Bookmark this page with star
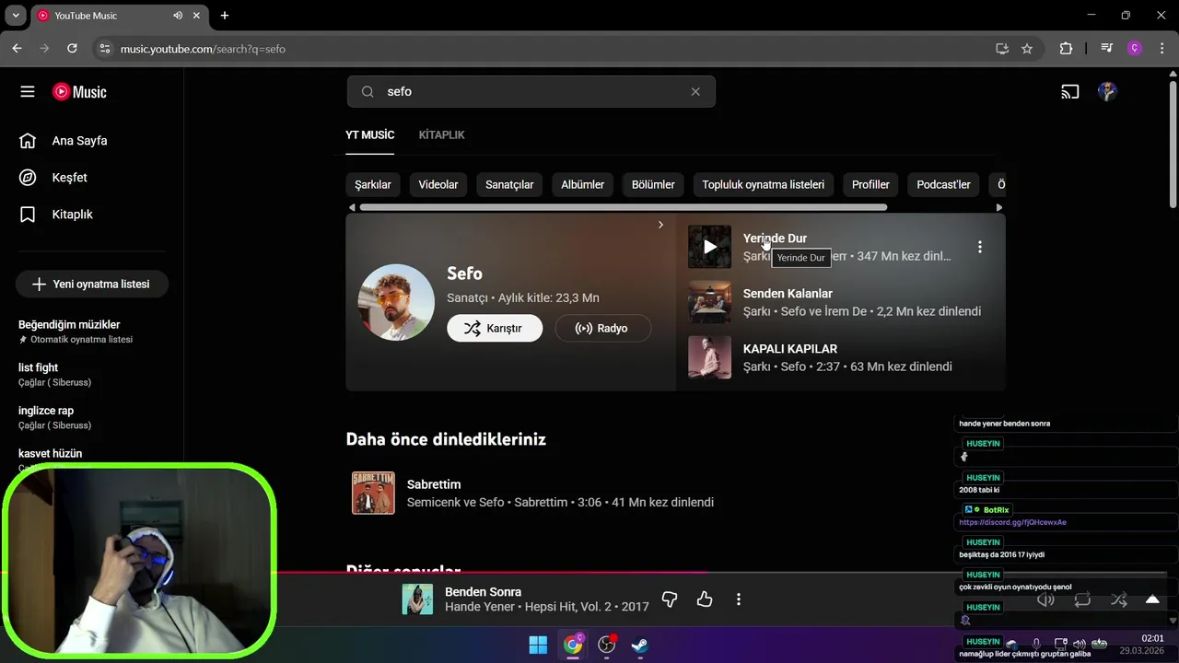 click(1027, 49)
